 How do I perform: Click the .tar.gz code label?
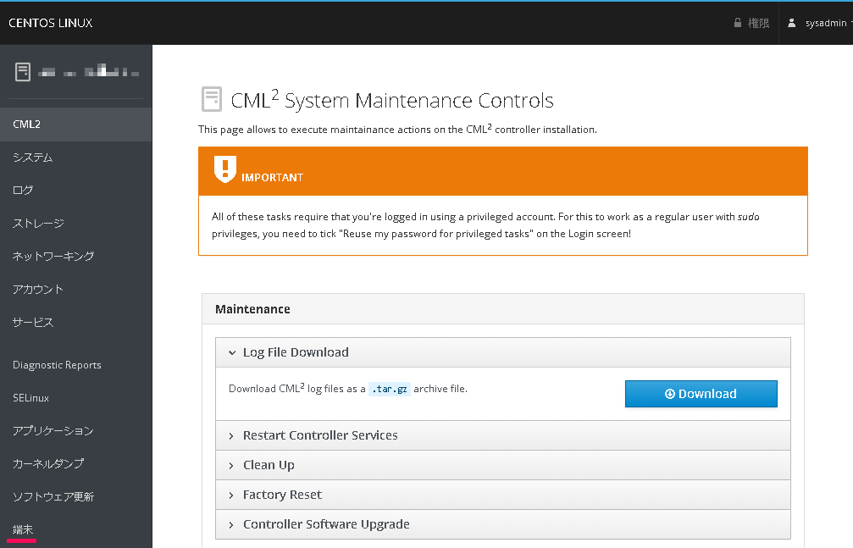pos(390,389)
